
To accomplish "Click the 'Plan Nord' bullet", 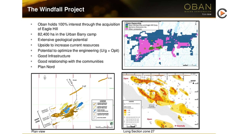I will click(46, 67).
